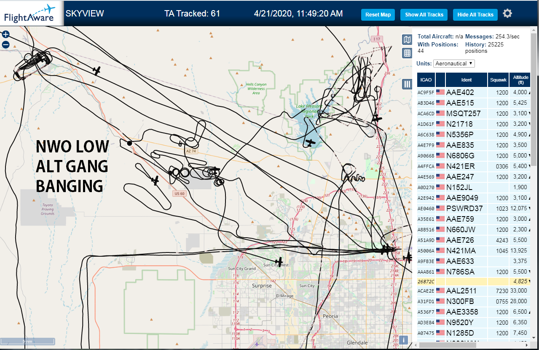Sort by the flag column header
This screenshot has height=350, width=539.
(440, 80)
